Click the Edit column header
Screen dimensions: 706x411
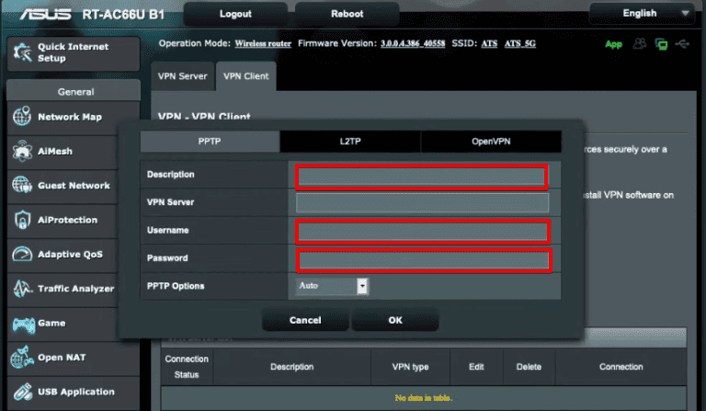coord(476,367)
